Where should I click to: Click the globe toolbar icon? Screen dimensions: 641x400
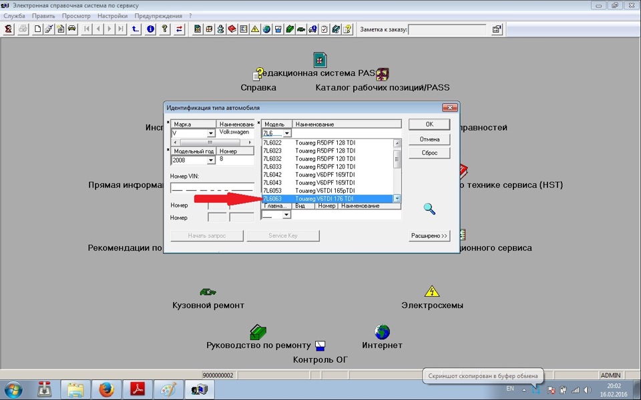266,29
